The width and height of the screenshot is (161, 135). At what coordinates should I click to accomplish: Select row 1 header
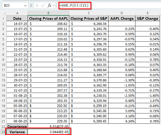3,18
